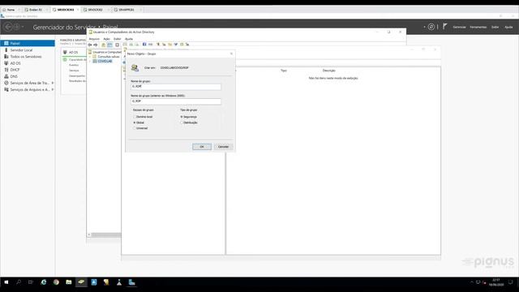The image size is (519, 292).
Task: Open the Exibir menu in Server Manager
Action: (495, 27)
